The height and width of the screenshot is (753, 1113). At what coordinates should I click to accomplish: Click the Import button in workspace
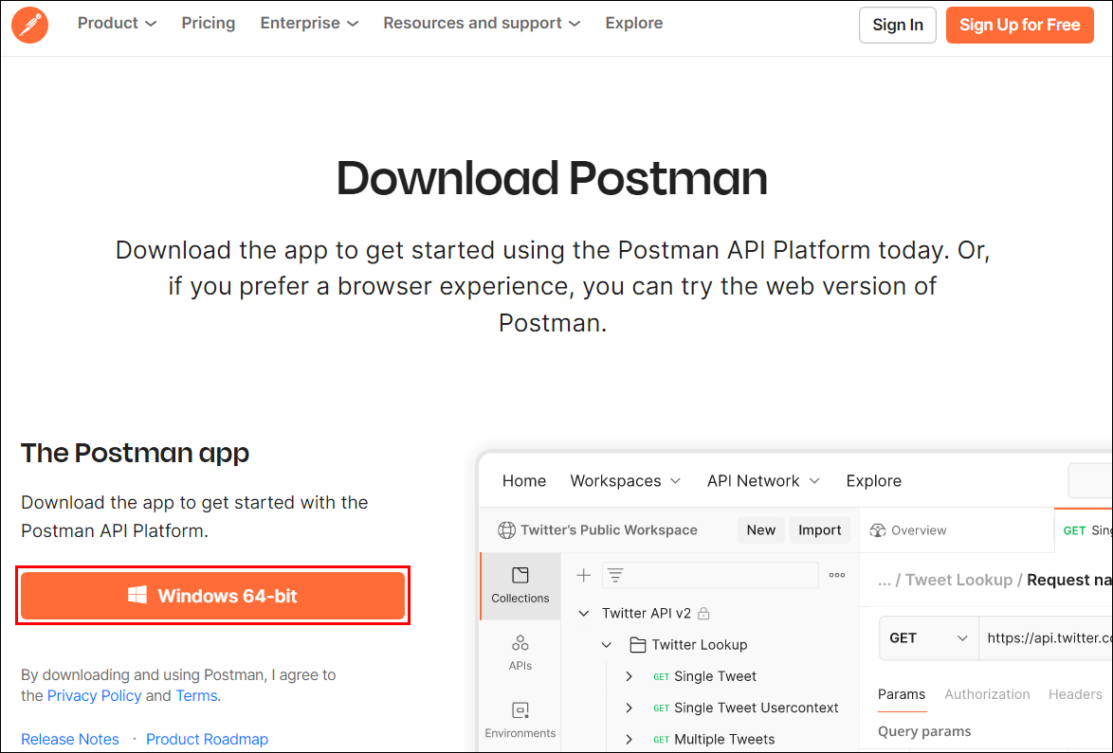coord(819,530)
